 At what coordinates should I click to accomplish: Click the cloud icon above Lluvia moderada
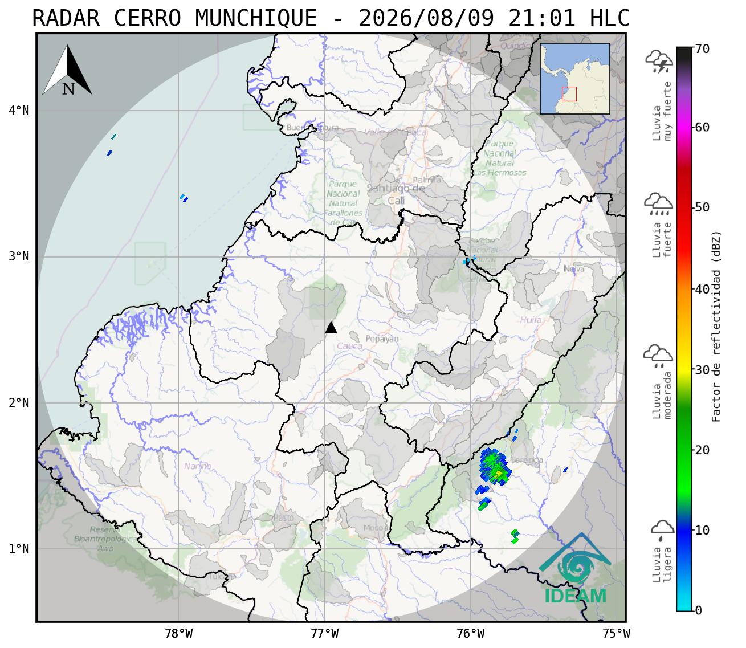658,356
